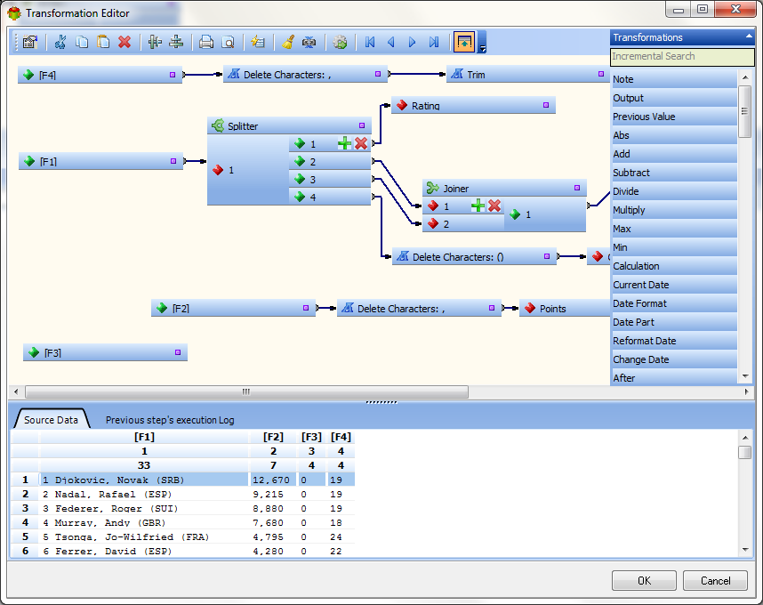
Task: Click the rename field toolbar icon
Action: click(x=309, y=43)
